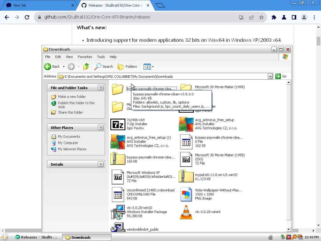Select the bypass-paywalls-chrome-clean folder icon
The width and height of the screenshot is (321, 241).
(x=118, y=89)
